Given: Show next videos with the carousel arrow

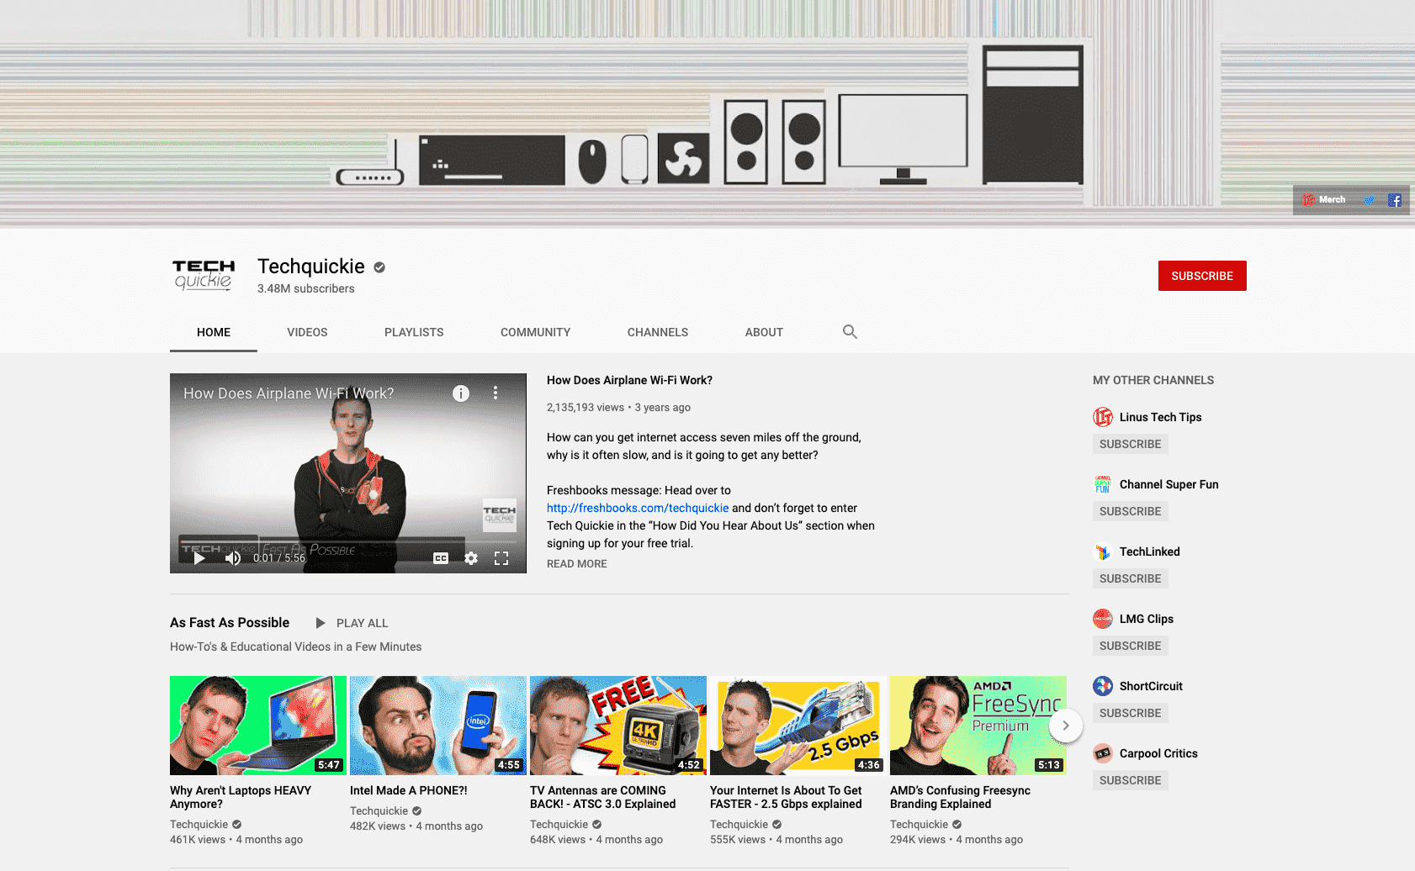Looking at the screenshot, I should click(x=1066, y=726).
